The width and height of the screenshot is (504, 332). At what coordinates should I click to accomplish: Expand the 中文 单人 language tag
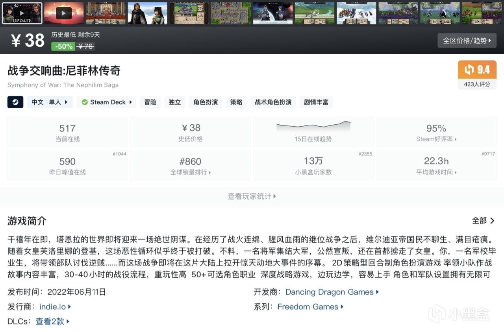pyautogui.click(x=50, y=102)
